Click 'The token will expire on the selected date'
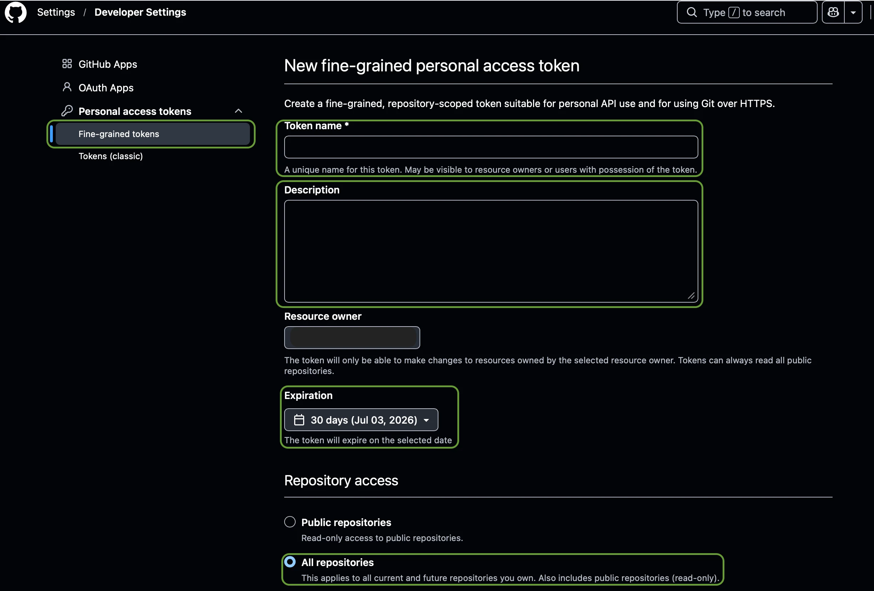Screen dimensions: 874x591 coord(368,440)
